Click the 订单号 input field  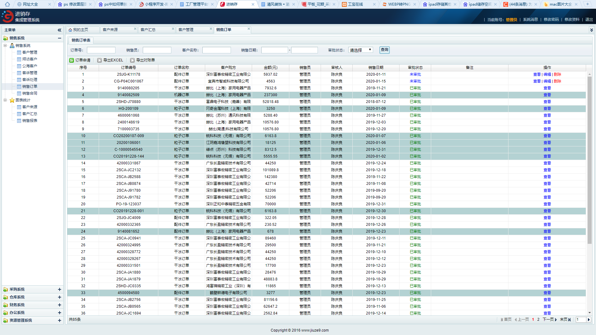pos(101,50)
